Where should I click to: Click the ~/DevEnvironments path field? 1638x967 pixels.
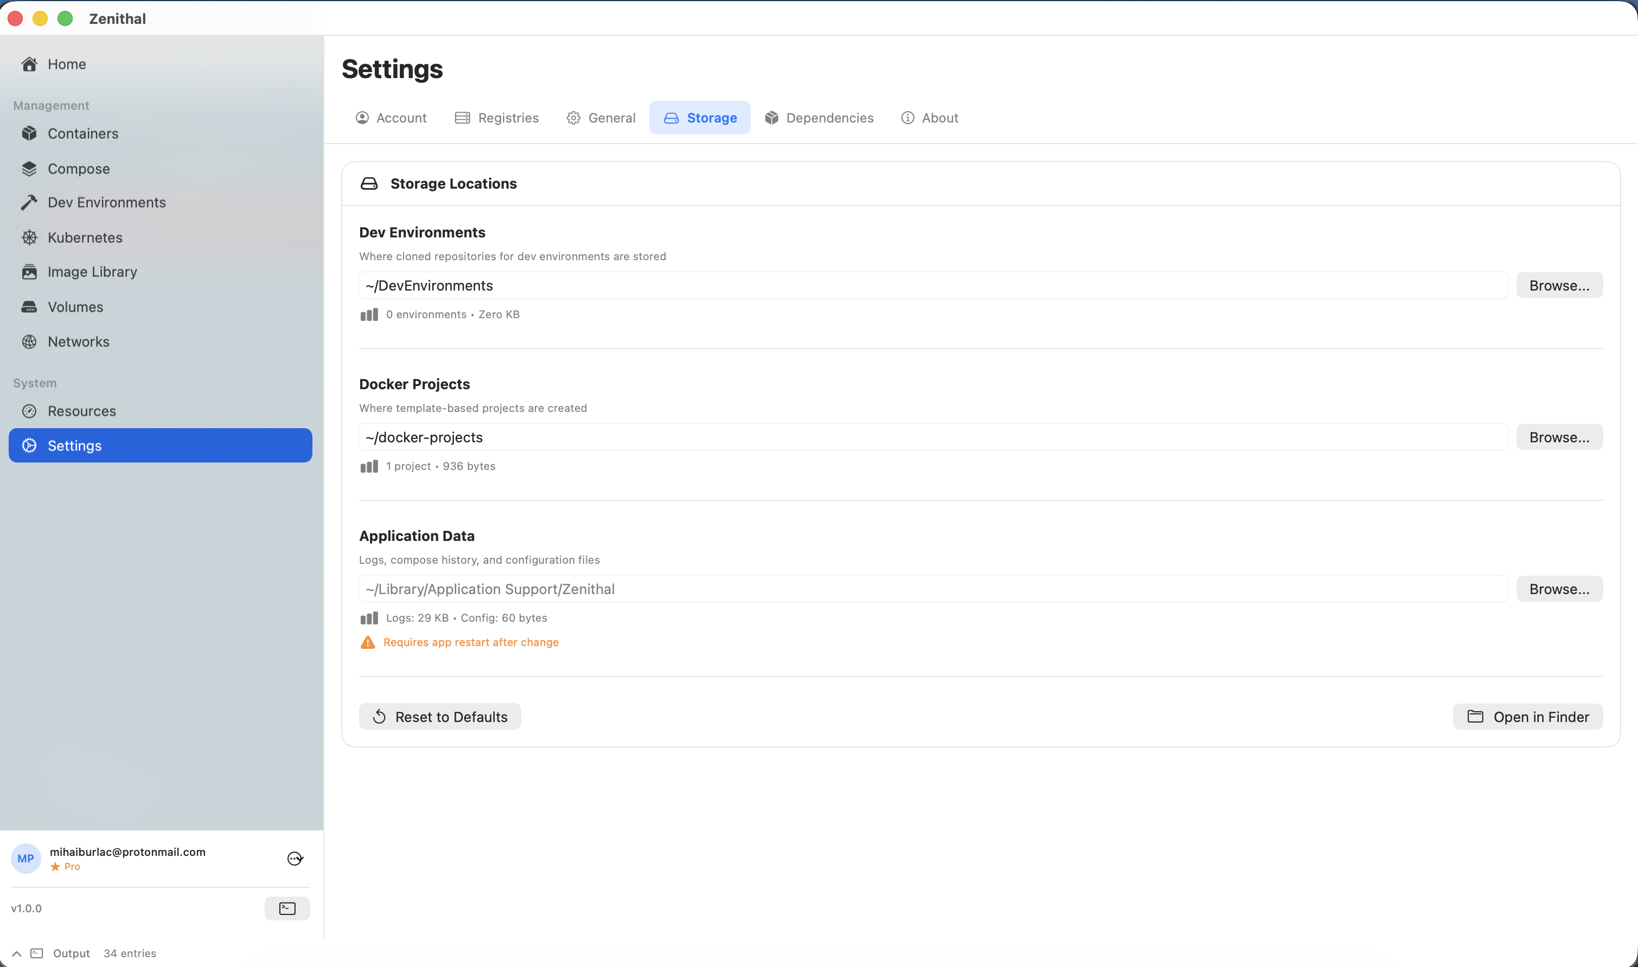(932, 285)
